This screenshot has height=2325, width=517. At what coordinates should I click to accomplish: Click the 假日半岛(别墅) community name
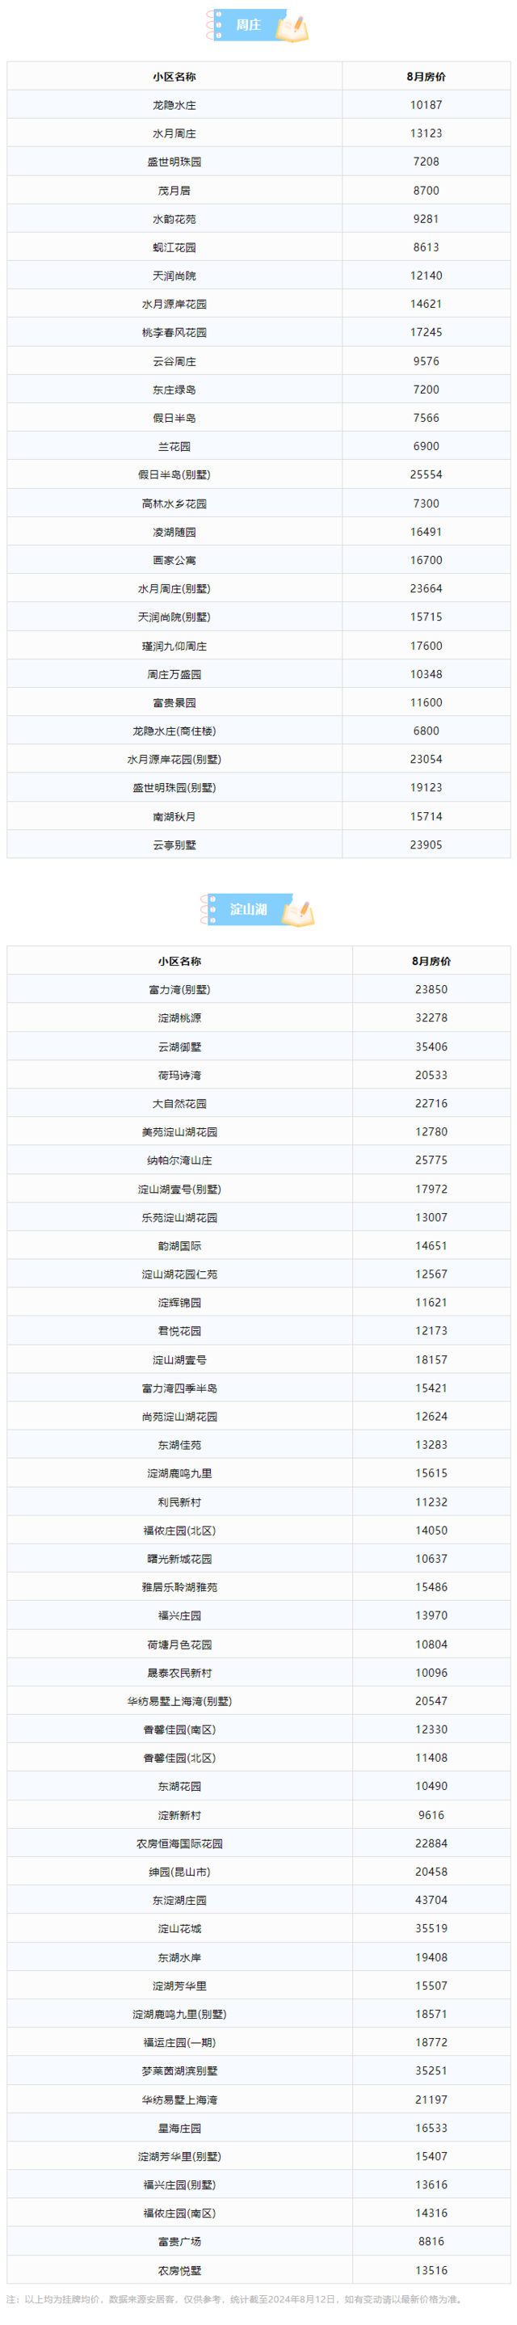[174, 474]
